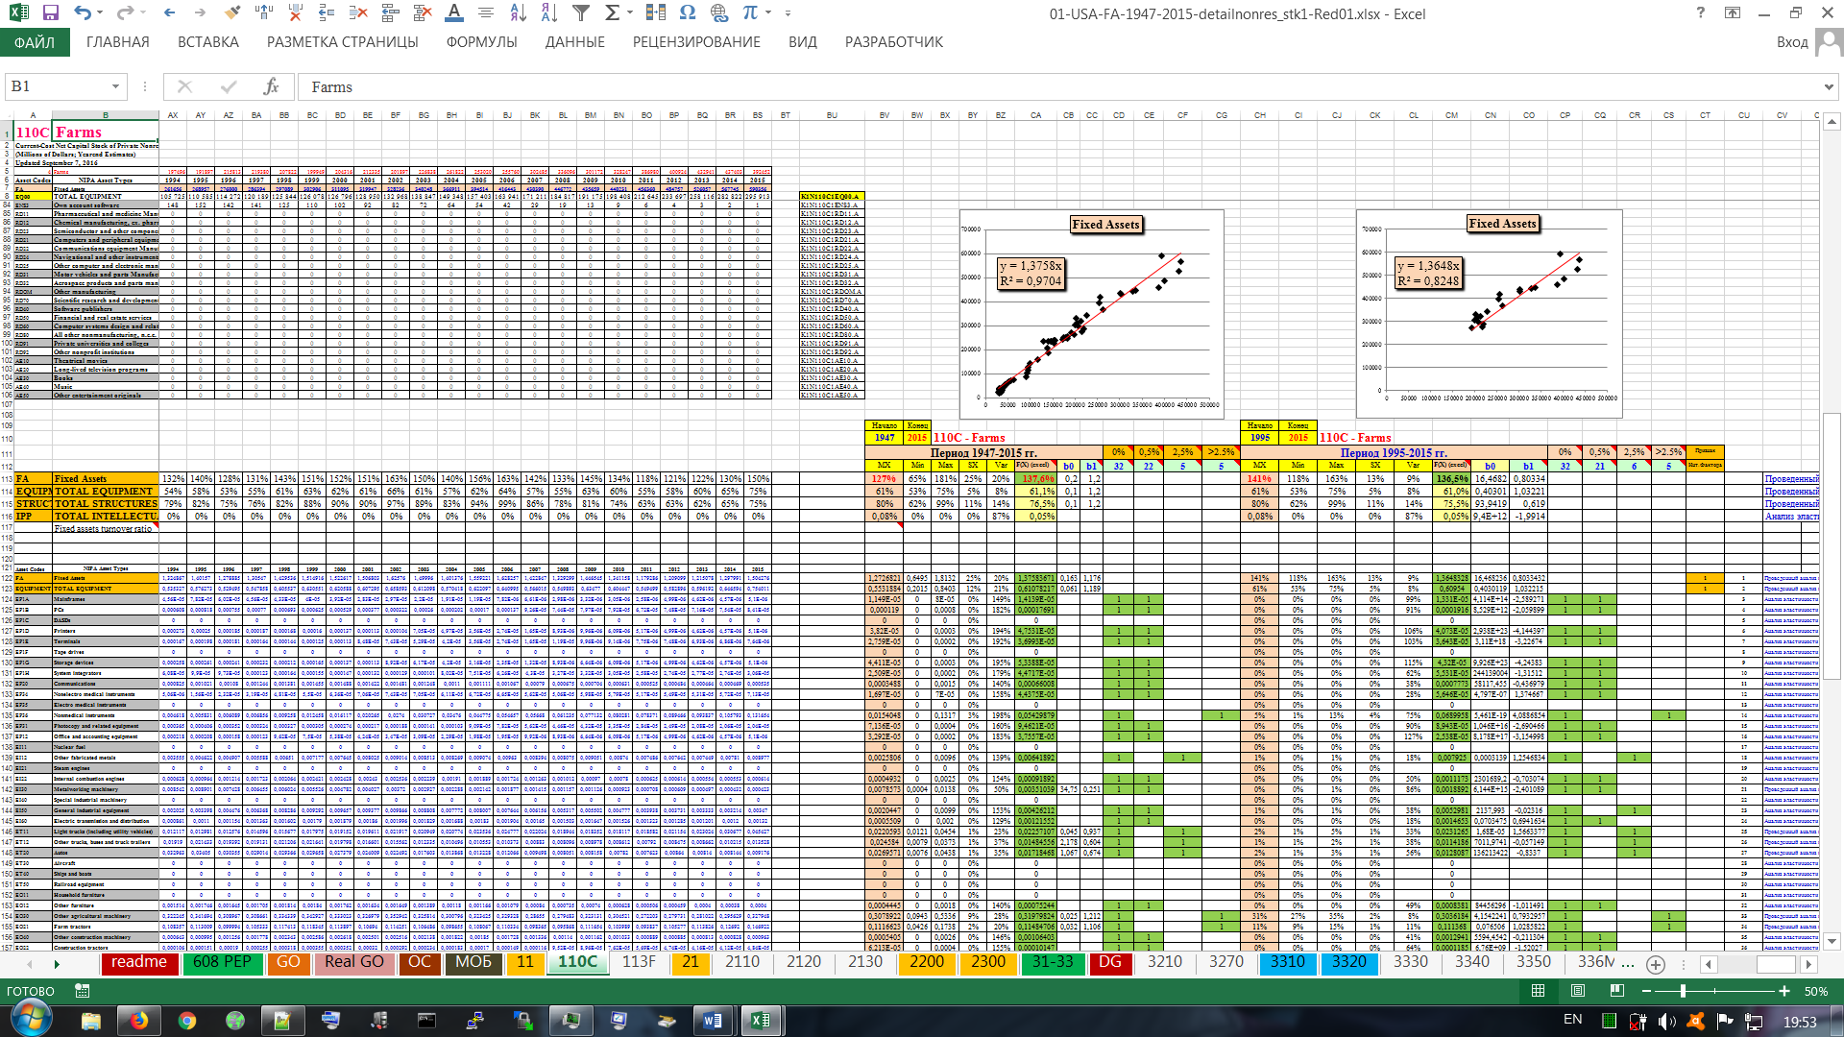Toggle macro recording in status bar
The width and height of the screenshot is (1844, 1037).
pyautogui.click(x=83, y=991)
